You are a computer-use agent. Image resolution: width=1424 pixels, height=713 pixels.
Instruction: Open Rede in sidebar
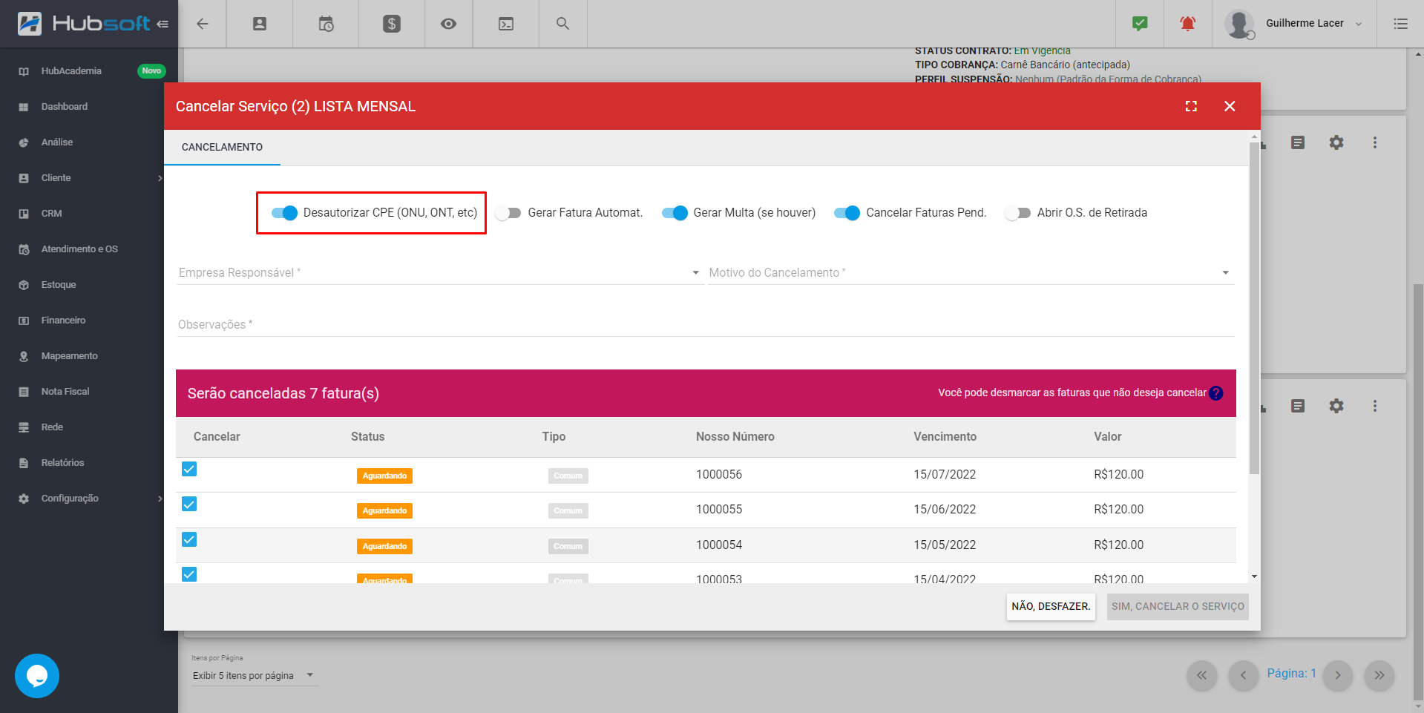point(89,427)
